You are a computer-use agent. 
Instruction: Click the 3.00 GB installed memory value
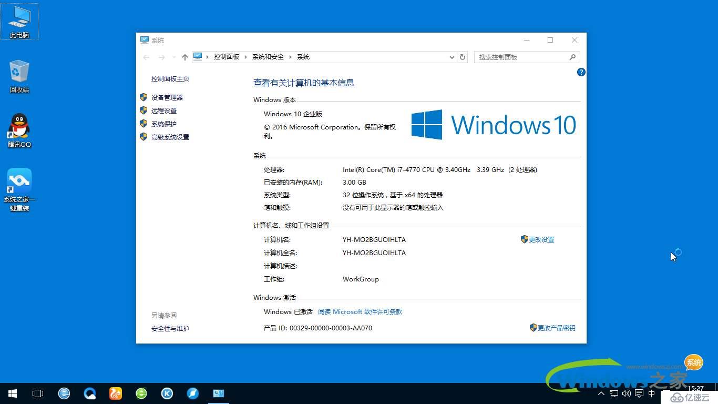[x=354, y=182]
